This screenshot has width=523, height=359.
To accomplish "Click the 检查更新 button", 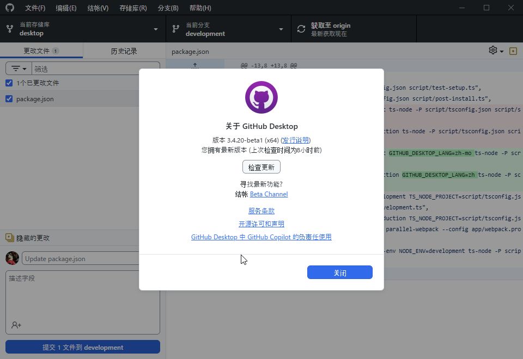I will click(261, 167).
